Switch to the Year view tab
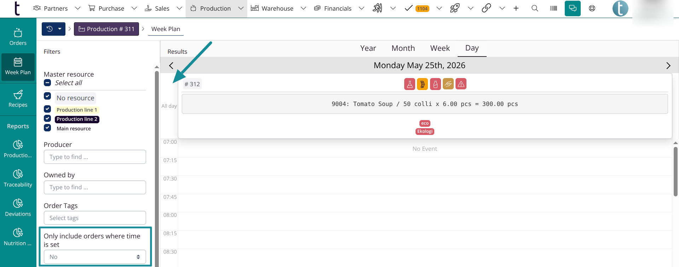Screen dimensions: 679x267 368,48
